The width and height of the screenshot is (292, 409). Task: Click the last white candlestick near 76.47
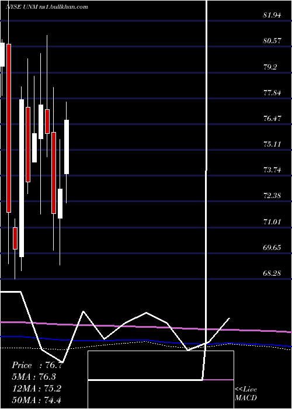[67, 147]
